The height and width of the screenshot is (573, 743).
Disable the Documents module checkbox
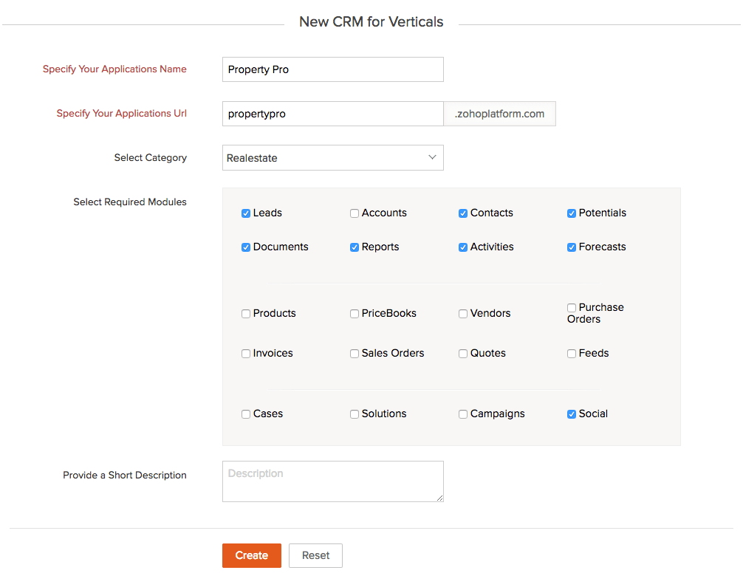245,247
